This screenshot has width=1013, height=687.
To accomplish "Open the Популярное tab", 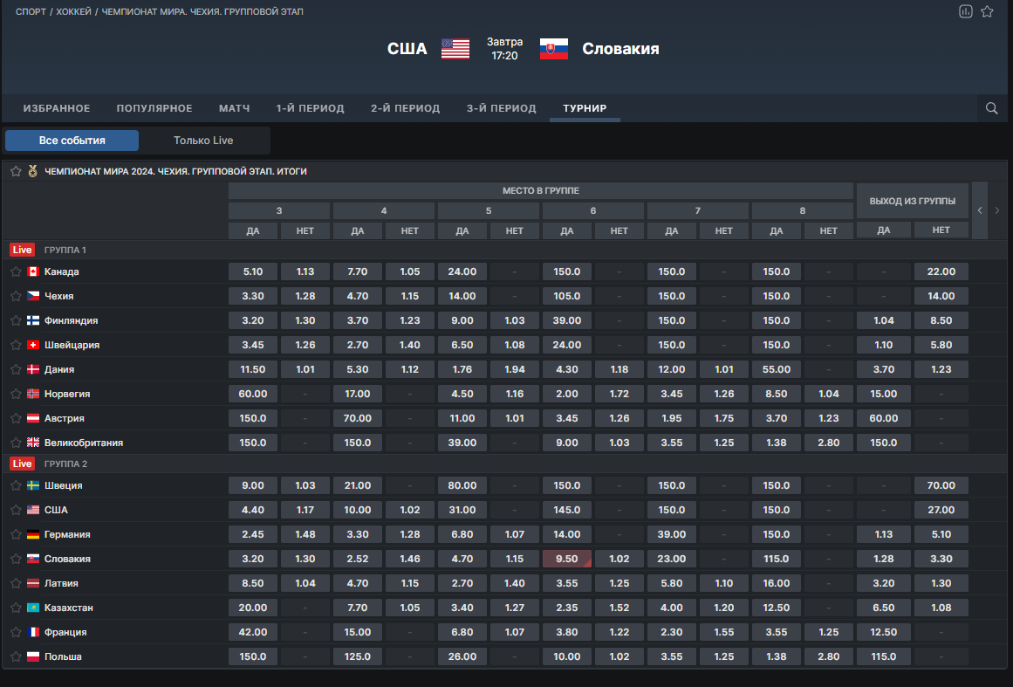I will click(x=154, y=108).
